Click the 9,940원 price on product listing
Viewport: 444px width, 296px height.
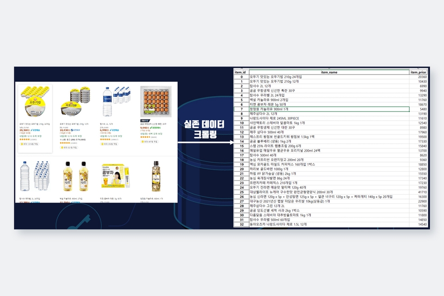coord(145,128)
